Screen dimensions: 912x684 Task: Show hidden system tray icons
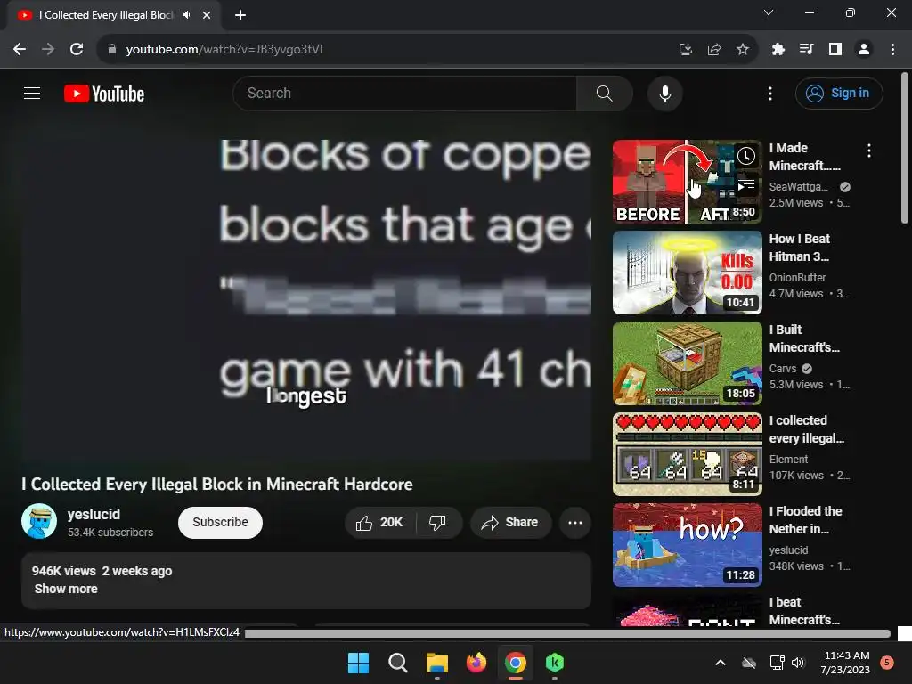coord(720,663)
